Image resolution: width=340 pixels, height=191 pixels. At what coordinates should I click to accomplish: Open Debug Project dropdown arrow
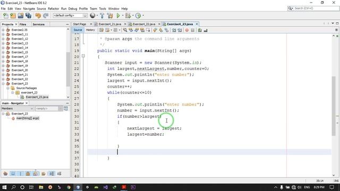pyautogui.click(x=133, y=15)
